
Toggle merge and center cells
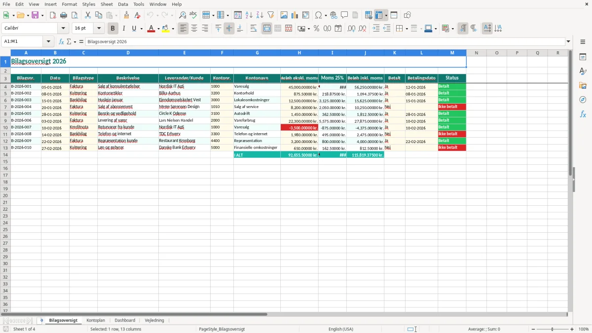point(267,29)
